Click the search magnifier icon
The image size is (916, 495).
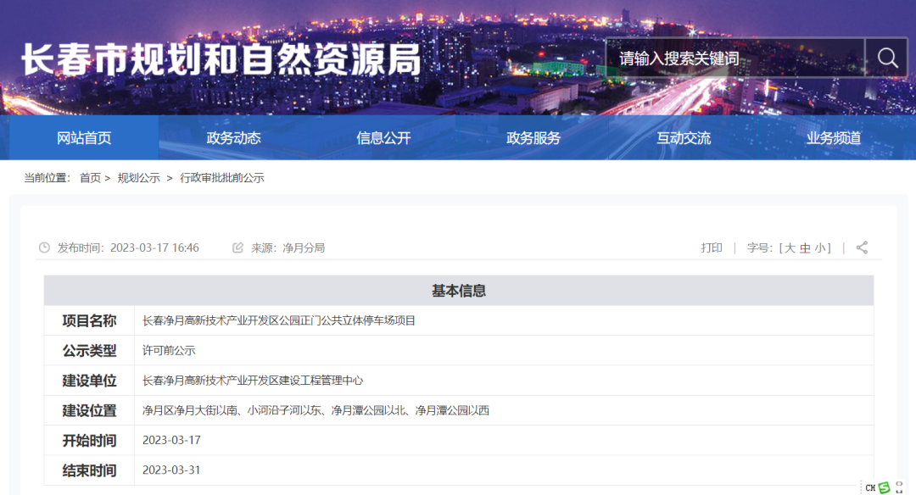pyautogui.click(x=887, y=58)
